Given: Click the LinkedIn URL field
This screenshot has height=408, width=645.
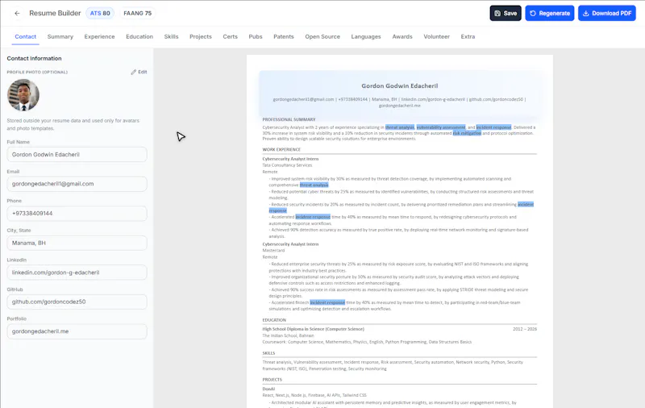Looking at the screenshot, I should point(77,273).
